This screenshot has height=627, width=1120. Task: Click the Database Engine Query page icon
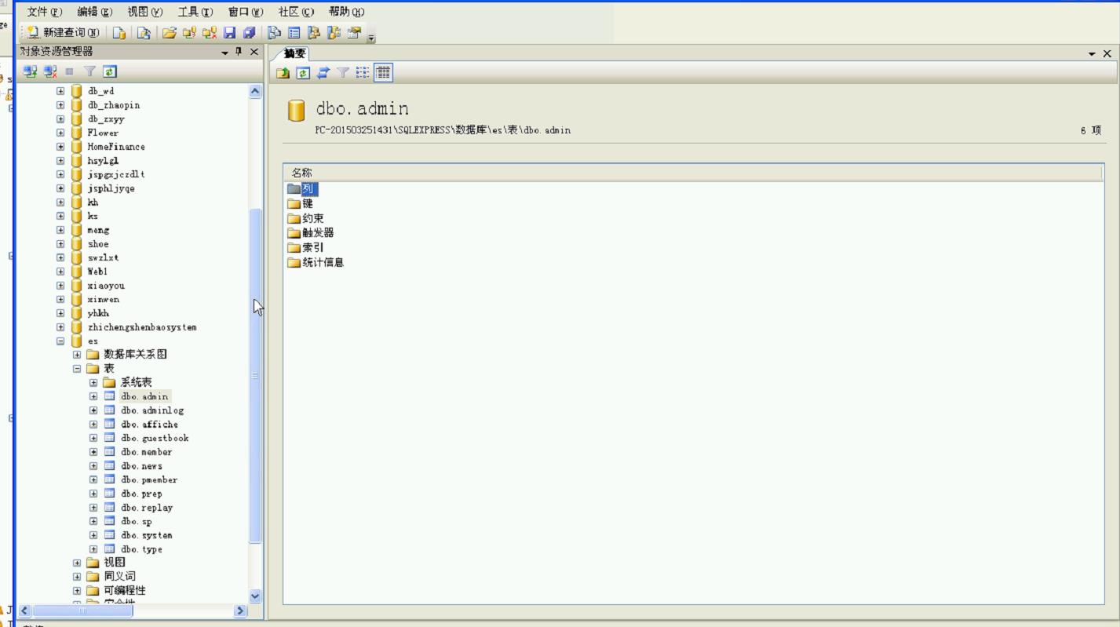coord(119,32)
